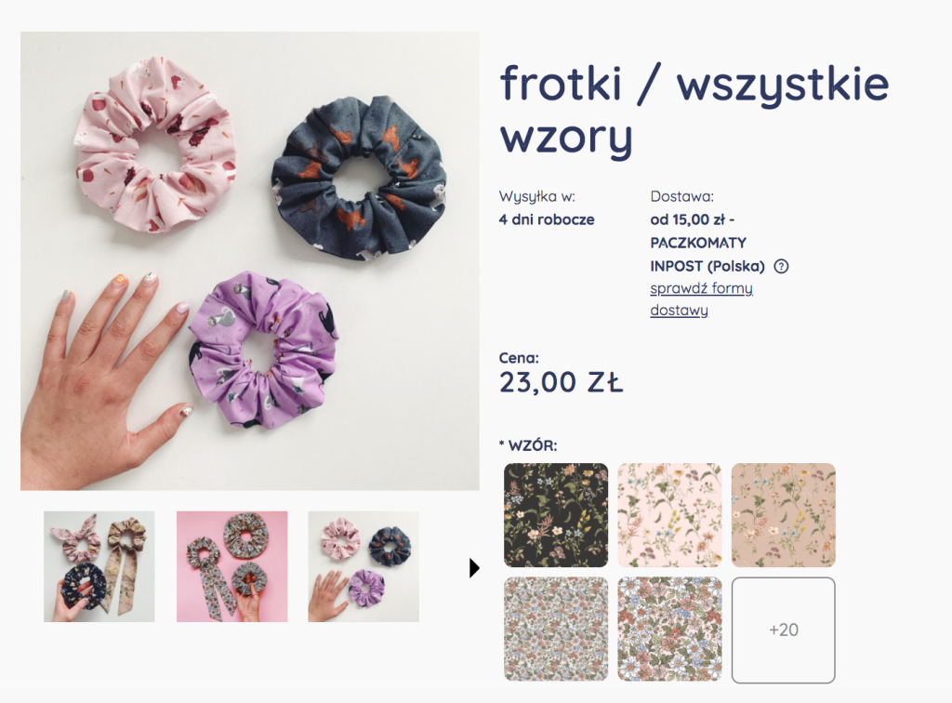The height and width of the screenshot is (703, 952).
Task: Select the light pink floral pattern swatch
Action: pos(669,515)
